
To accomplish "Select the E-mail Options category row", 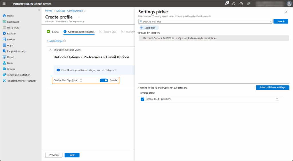I will [x=214, y=38].
